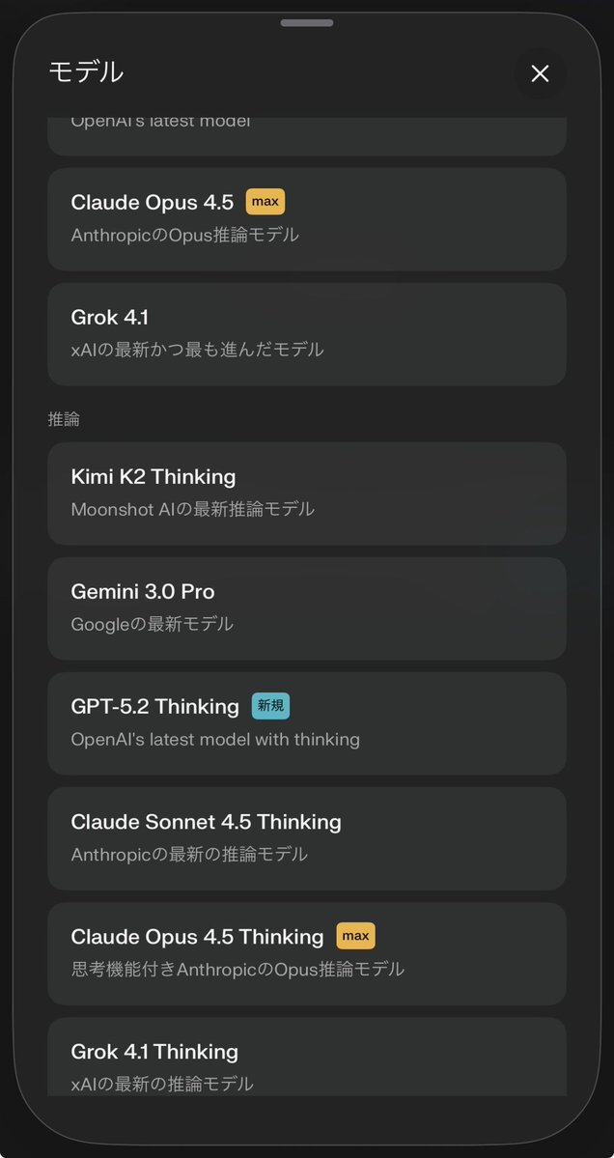Click the Moonshot AIの最新推論モデル description
This screenshot has height=1158, width=614.
[x=192, y=509]
